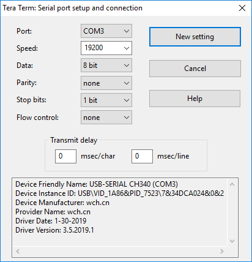252x262 pixels.
Task: Click the Cancel button
Action: coord(195,69)
